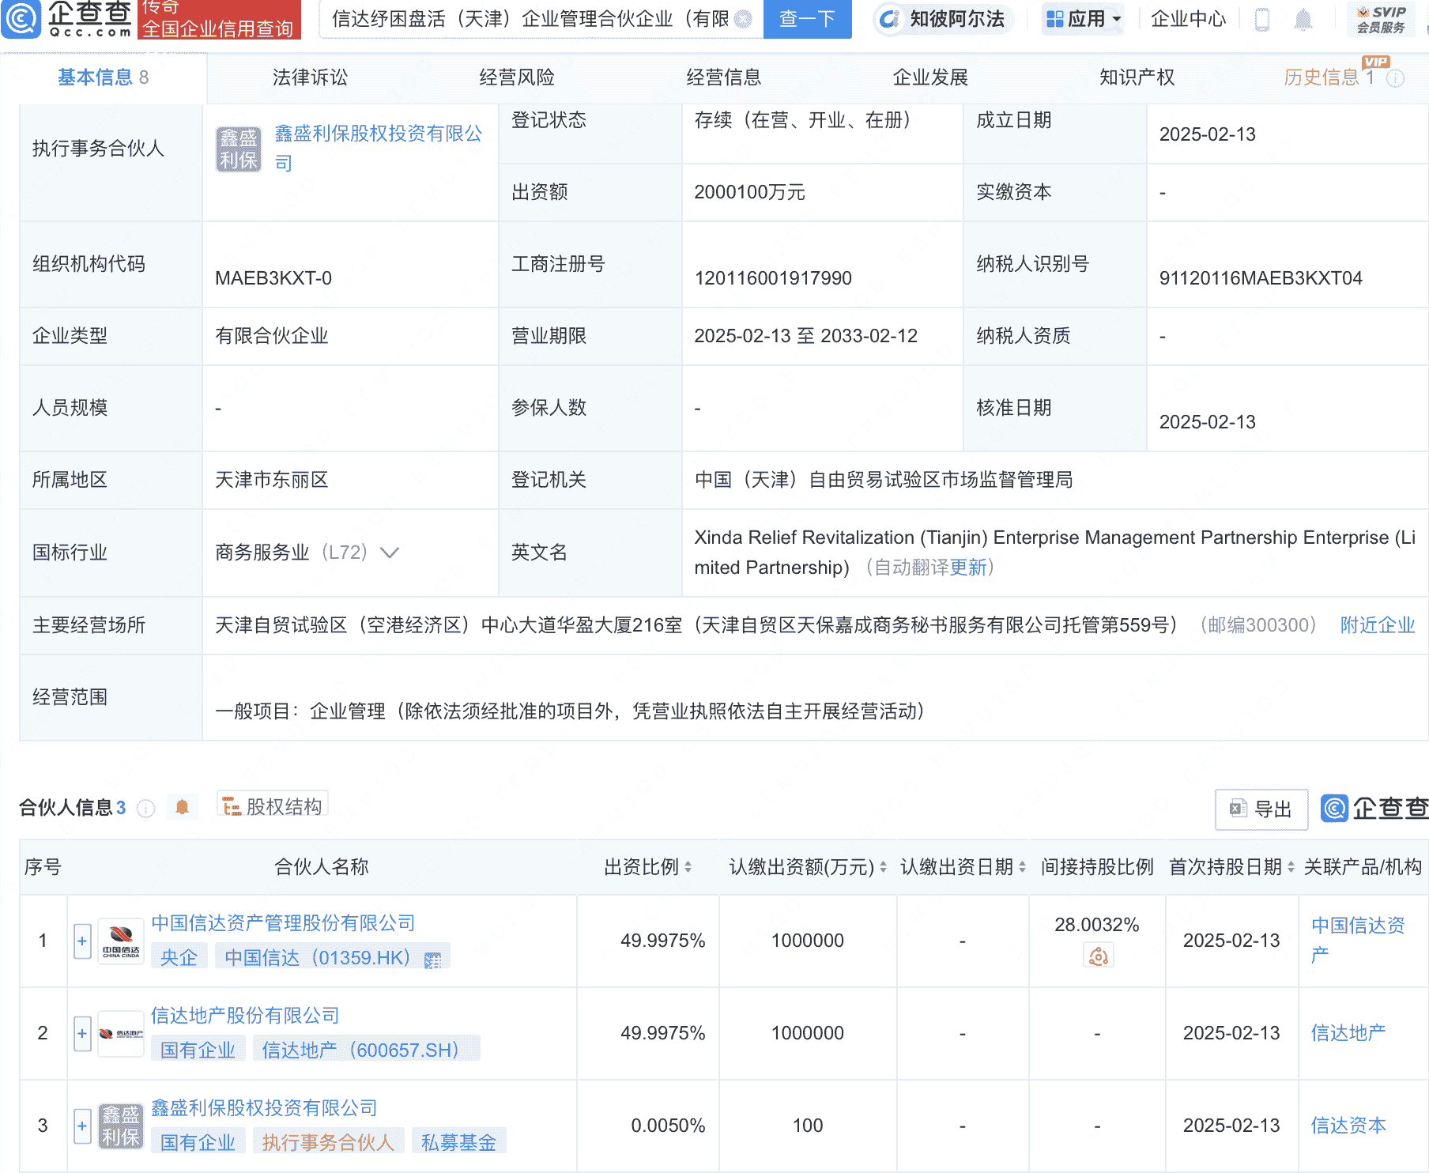Toggle monitoring bell next to 合伙人信息
The height and width of the screenshot is (1173, 1429).
[x=182, y=807]
